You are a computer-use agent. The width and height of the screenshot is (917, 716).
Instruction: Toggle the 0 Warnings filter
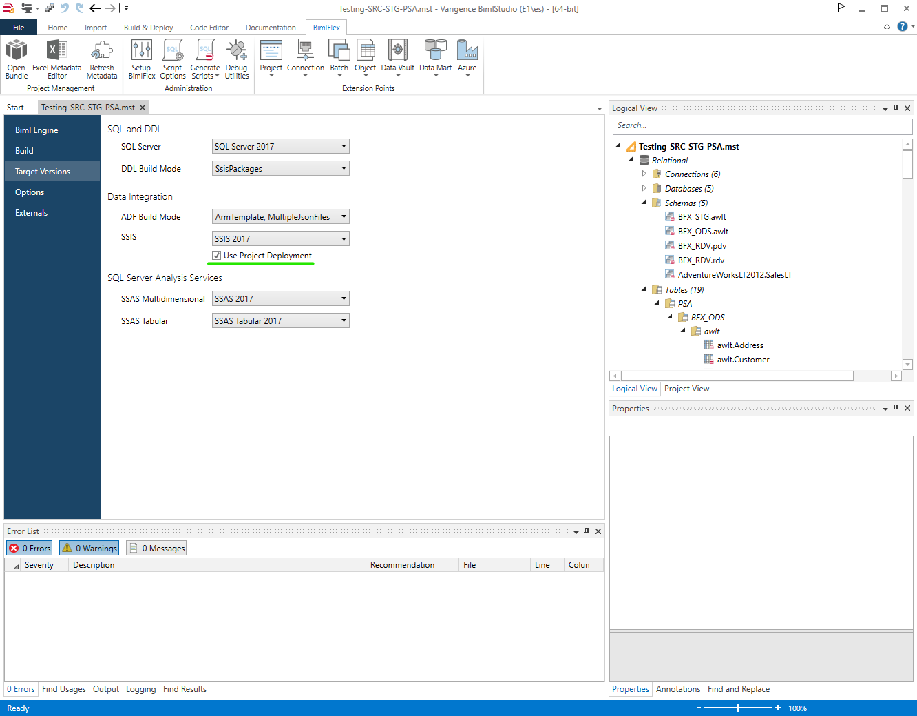pos(89,548)
